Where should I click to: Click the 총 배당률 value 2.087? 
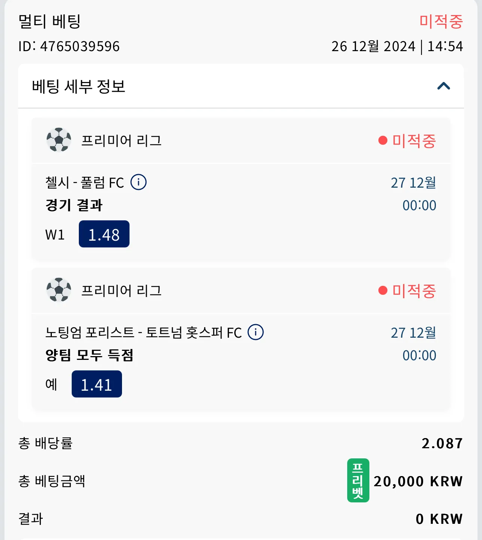pos(442,443)
